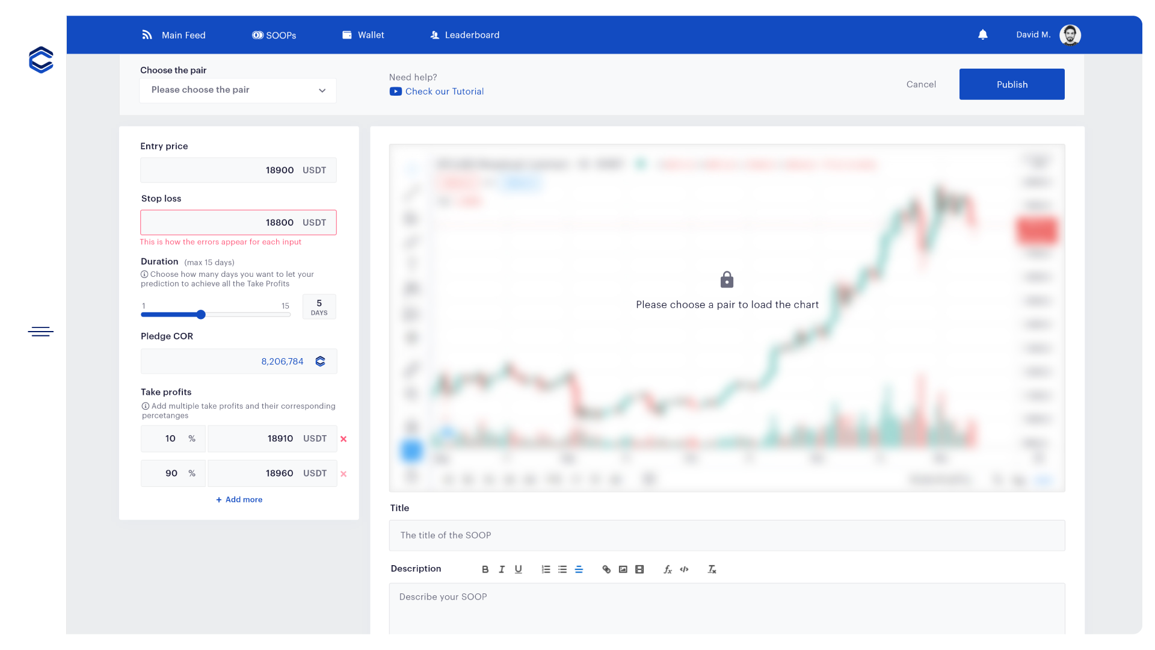
Task: Drag the Duration slider to adjust days
Action: point(201,314)
